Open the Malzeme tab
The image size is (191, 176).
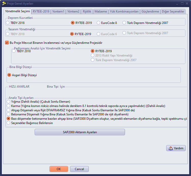(x=101, y=11)
